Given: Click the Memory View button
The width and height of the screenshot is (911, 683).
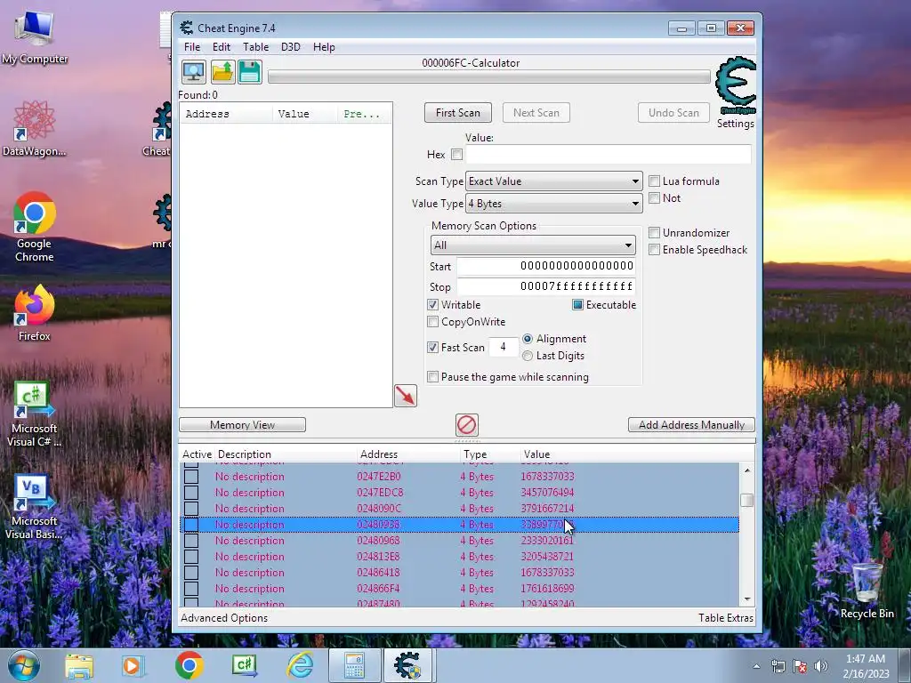Looking at the screenshot, I should 242,424.
